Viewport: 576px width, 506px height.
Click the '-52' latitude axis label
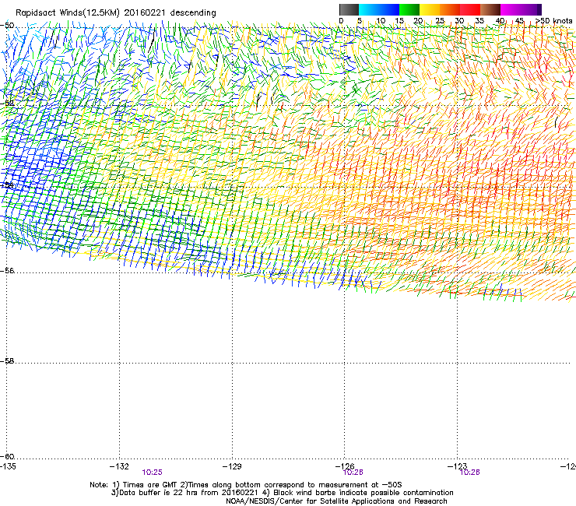click(7, 104)
